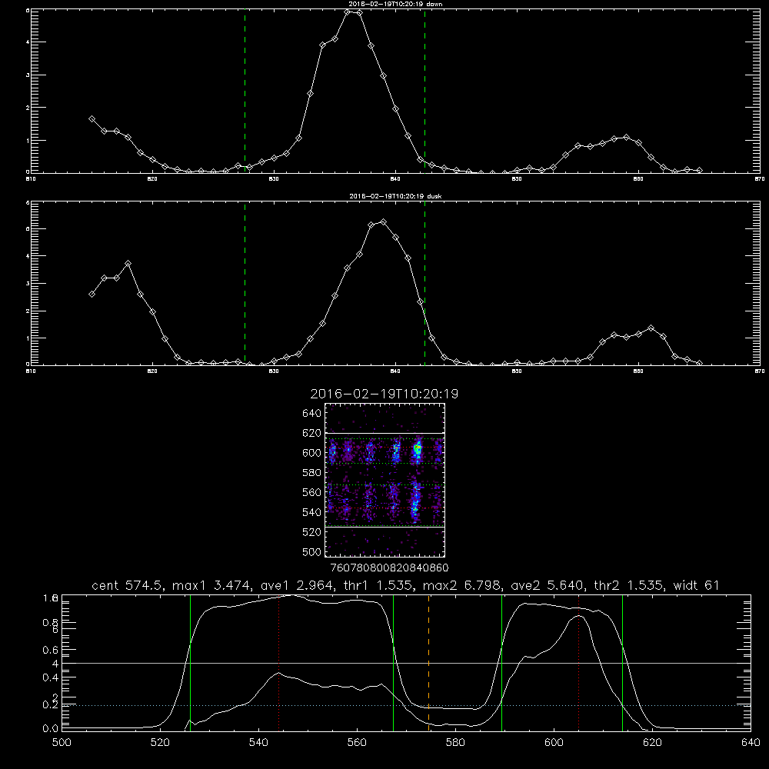Click the '600' label on the profile plot x-axis
The width and height of the screenshot is (769, 769).
point(554,743)
